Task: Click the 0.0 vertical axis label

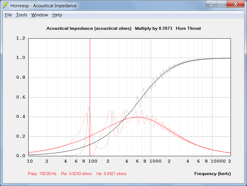Action: point(21,156)
